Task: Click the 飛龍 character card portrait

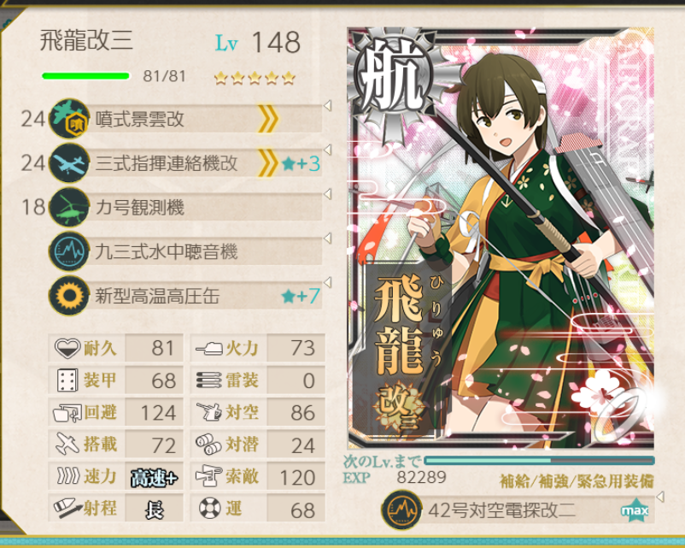Action: pyautogui.click(x=501, y=239)
